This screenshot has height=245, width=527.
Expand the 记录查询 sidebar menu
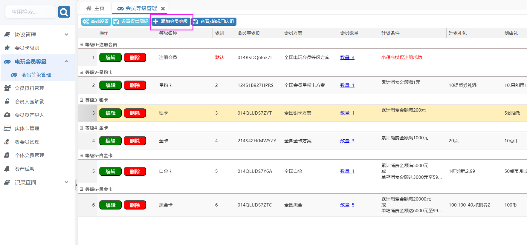pos(66,182)
